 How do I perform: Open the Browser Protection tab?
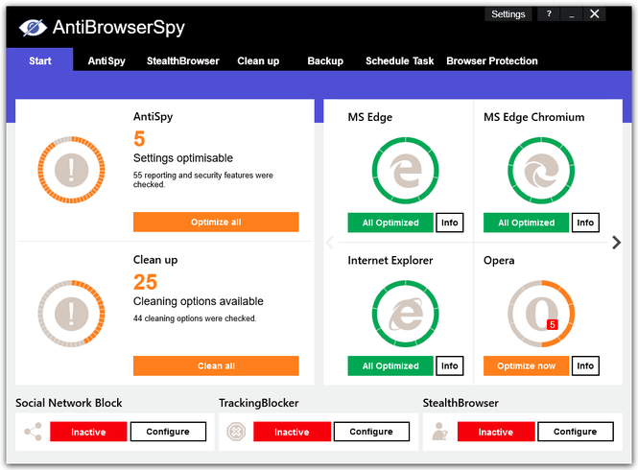[492, 61]
